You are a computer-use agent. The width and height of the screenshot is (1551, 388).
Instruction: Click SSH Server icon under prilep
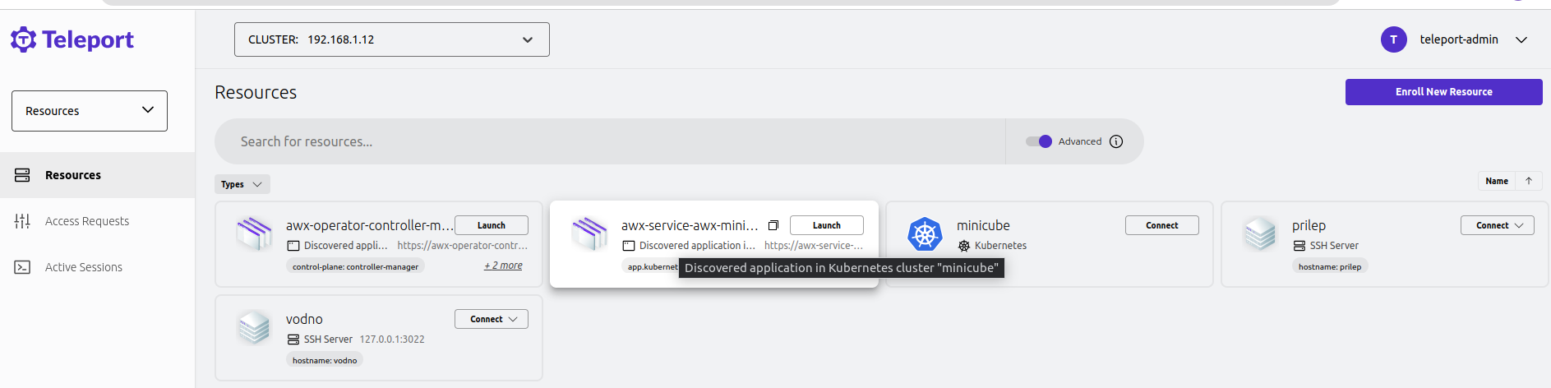1299,246
